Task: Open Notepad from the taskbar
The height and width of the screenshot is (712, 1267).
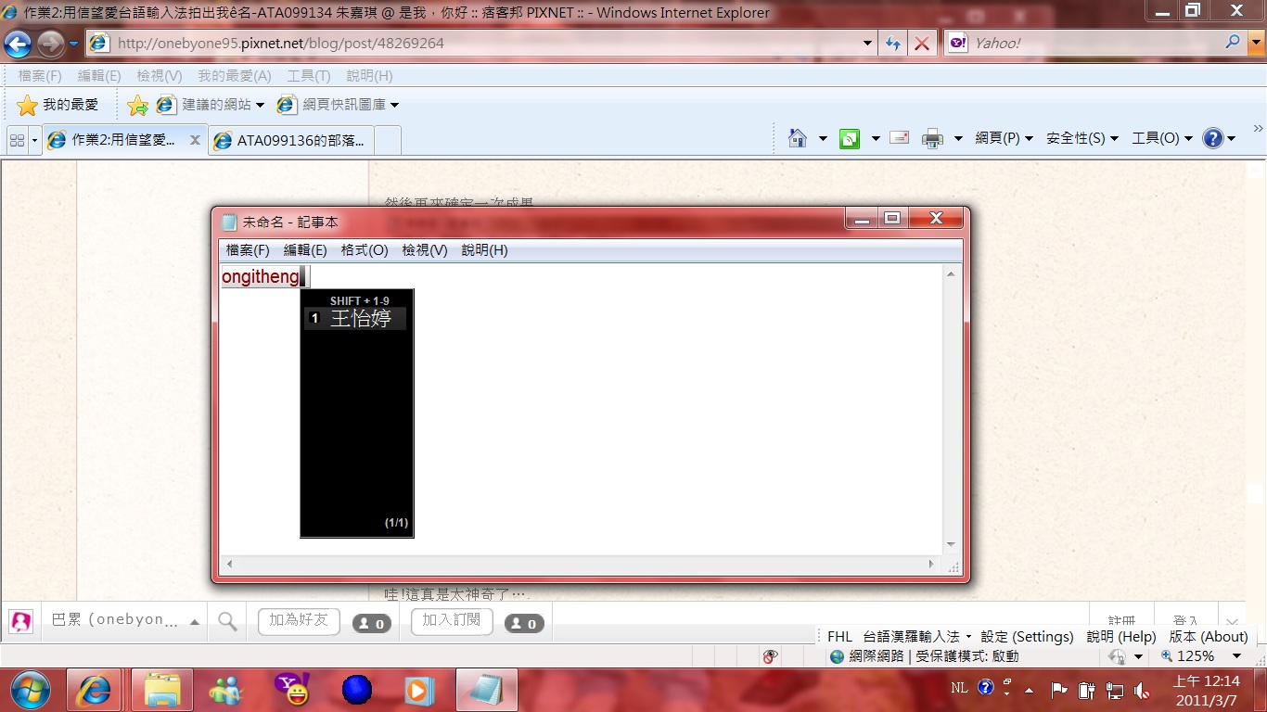Action: [486, 690]
